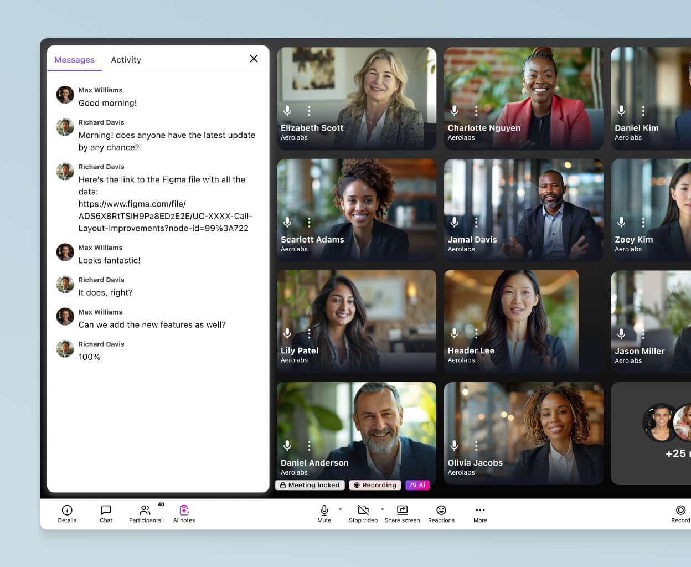The height and width of the screenshot is (567, 691).
Task: Click the Meeting locked badge
Action: point(310,485)
